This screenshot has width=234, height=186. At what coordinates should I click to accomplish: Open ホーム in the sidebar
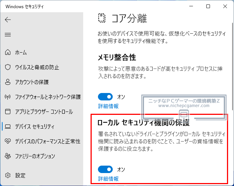21,53
